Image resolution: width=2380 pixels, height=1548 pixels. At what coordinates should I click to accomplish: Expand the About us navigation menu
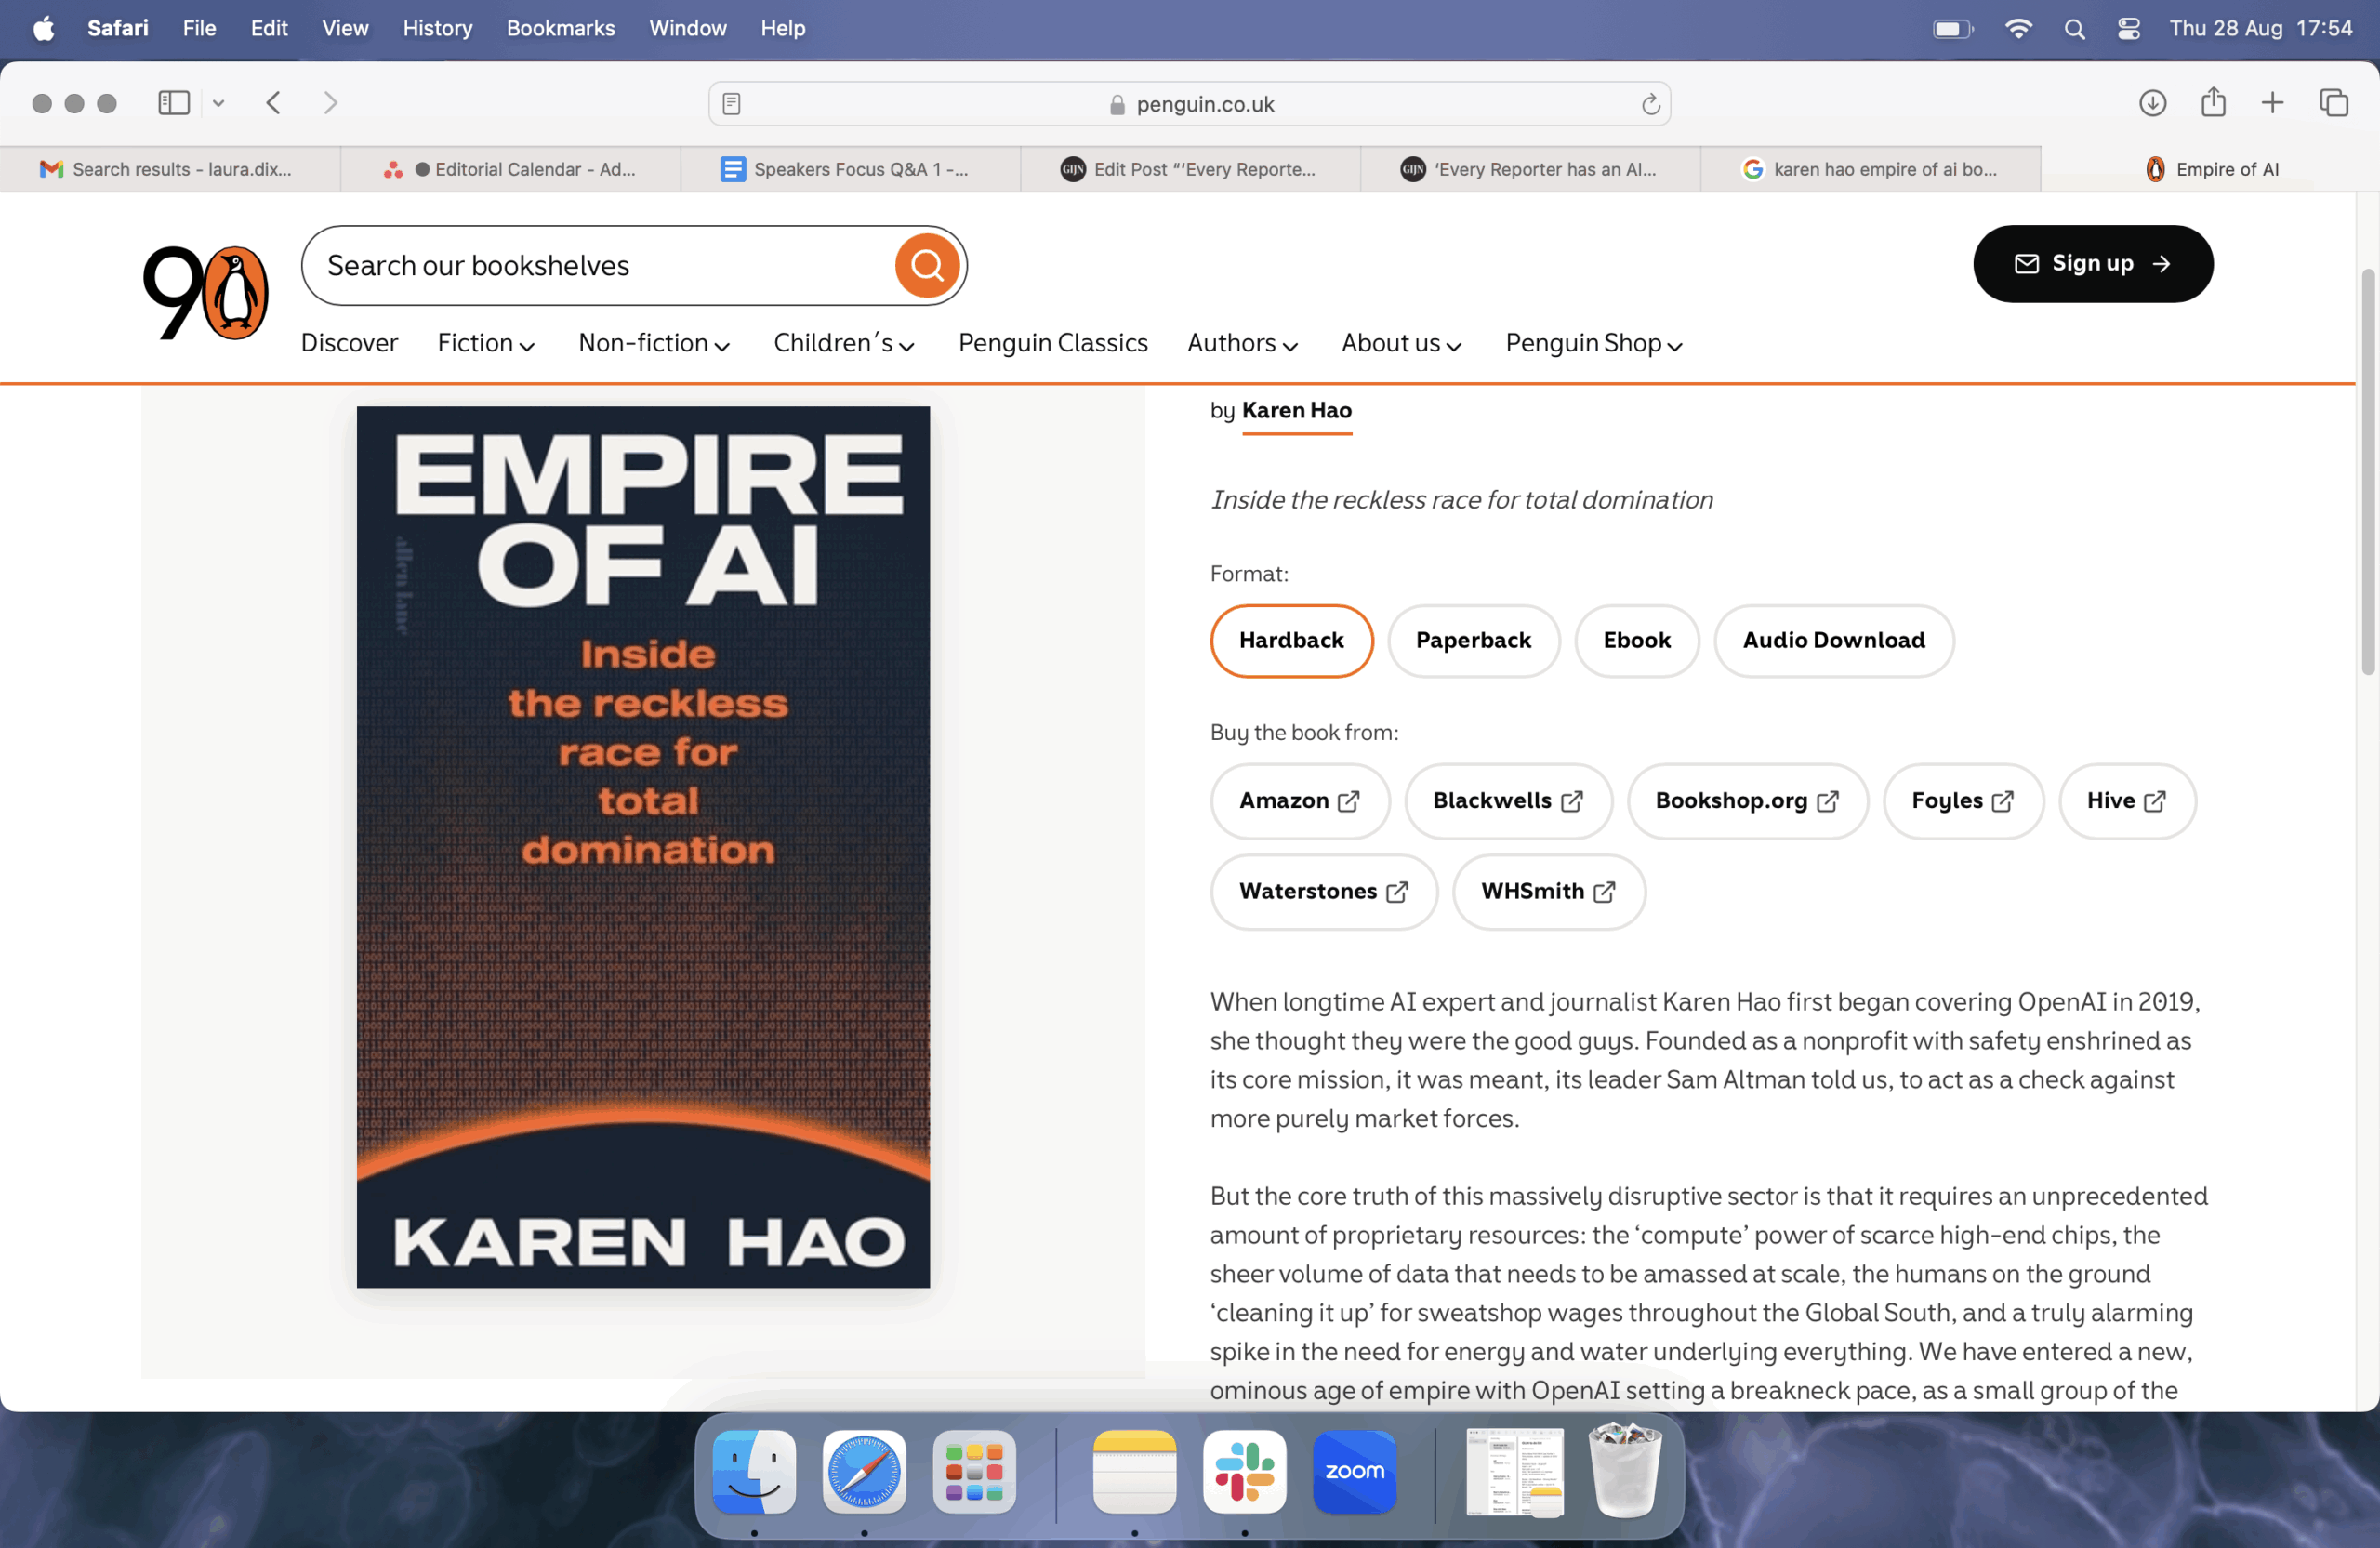coord(1401,343)
